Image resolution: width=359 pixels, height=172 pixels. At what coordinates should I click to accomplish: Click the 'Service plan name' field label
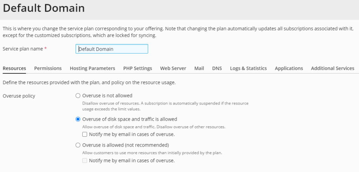click(x=22, y=49)
